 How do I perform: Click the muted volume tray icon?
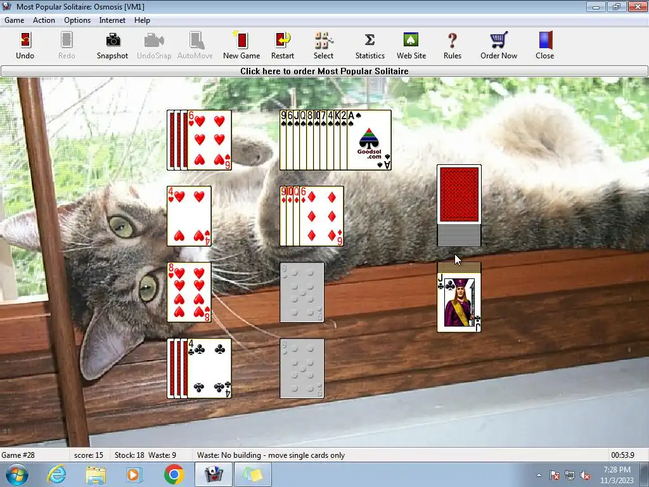point(585,475)
